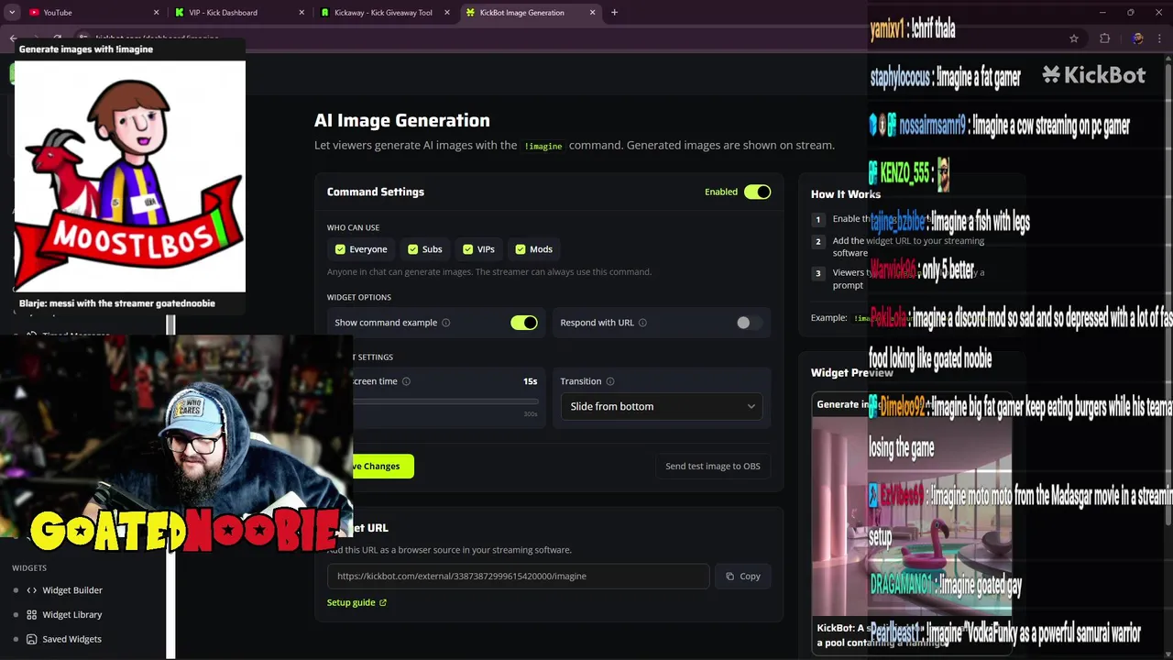Open a new browser tab
This screenshot has width=1173, height=660.
coord(614,12)
